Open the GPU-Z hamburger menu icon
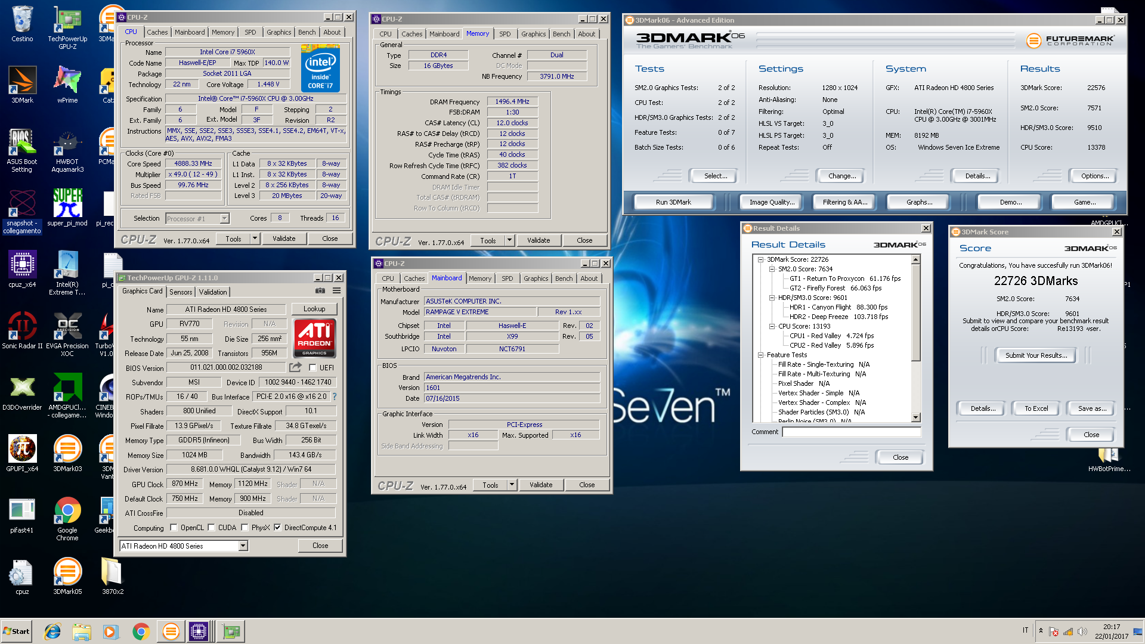The height and width of the screenshot is (644, 1145). (x=337, y=291)
